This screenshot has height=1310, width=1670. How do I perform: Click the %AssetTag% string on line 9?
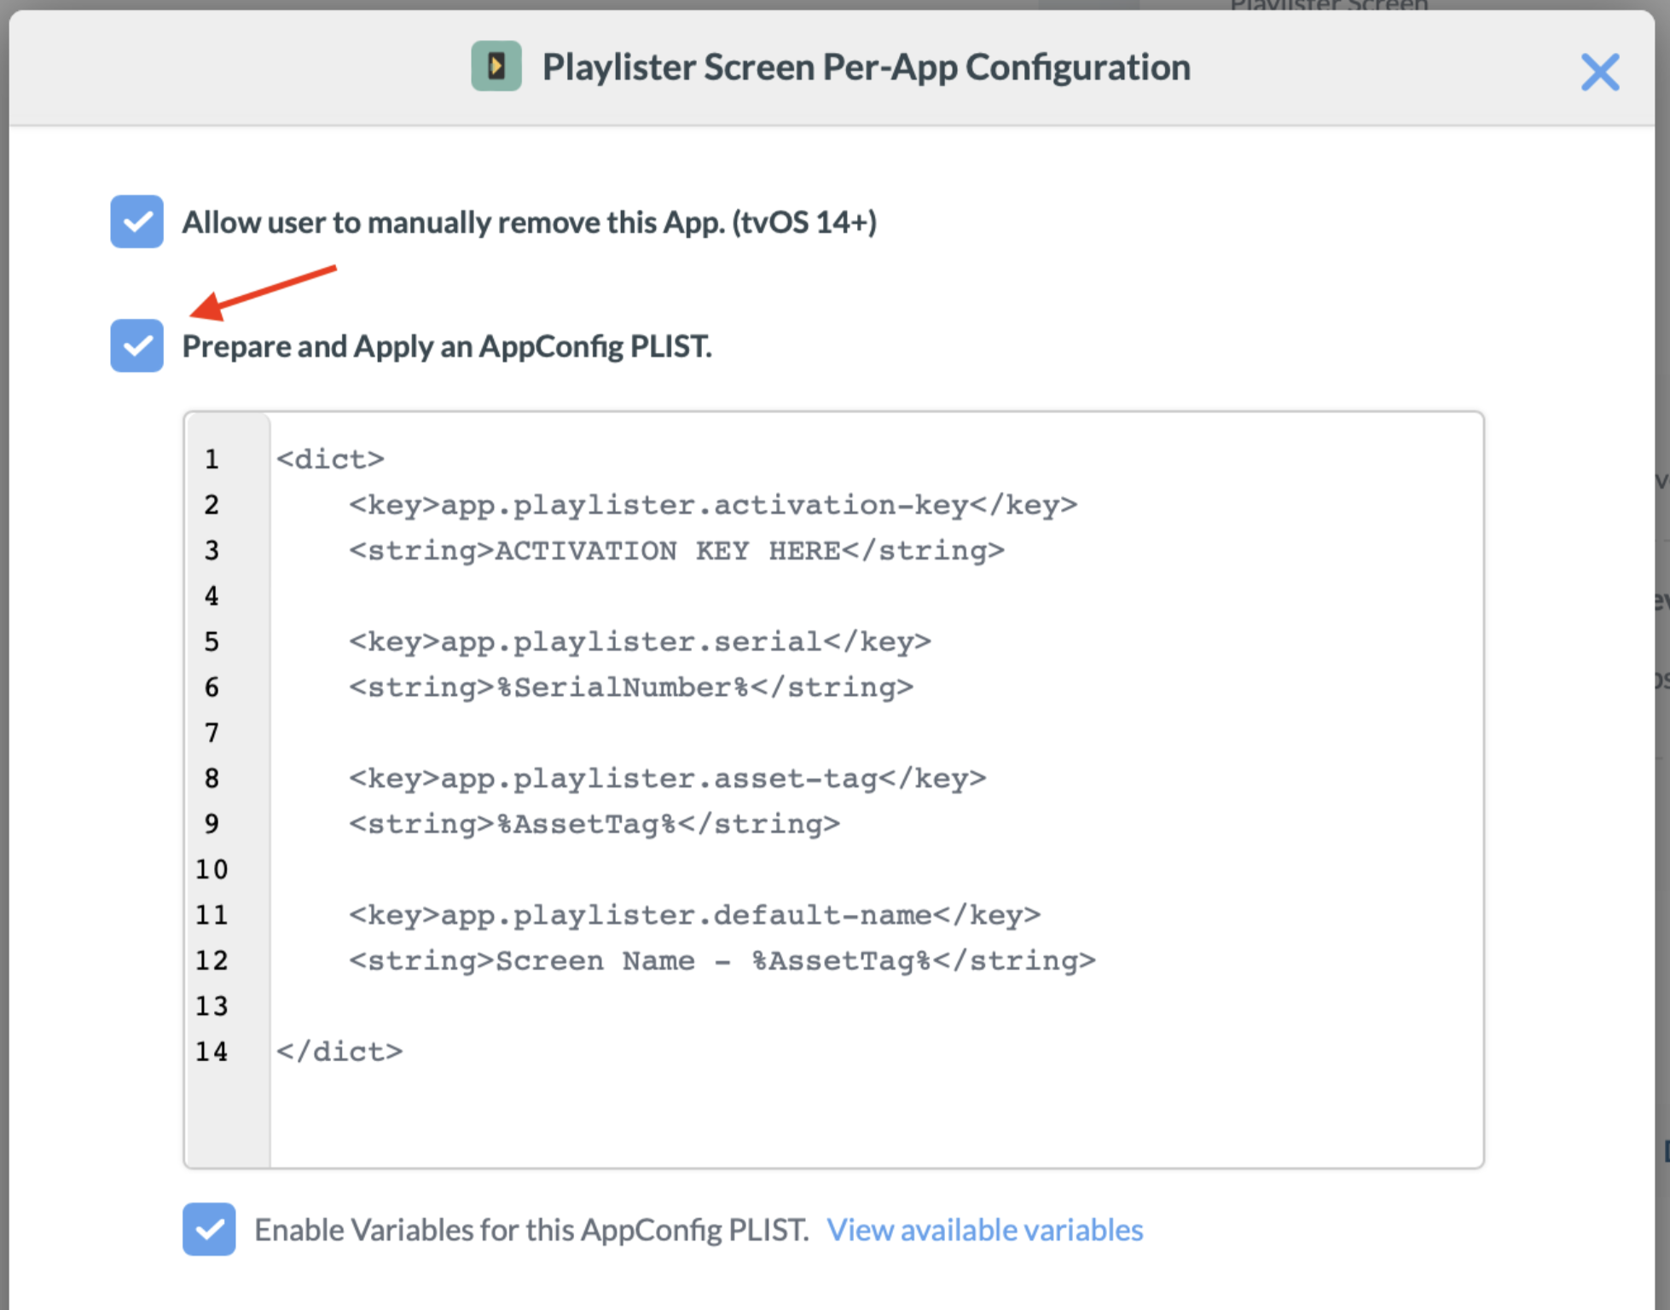594,824
